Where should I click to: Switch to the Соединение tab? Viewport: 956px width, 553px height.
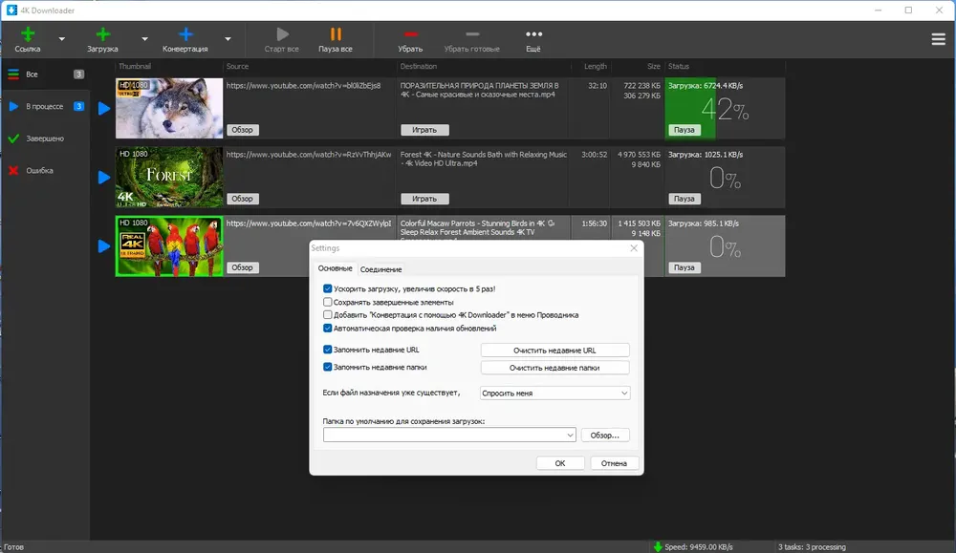pyautogui.click(x=381, y=269)
